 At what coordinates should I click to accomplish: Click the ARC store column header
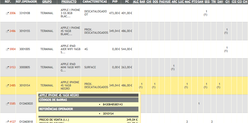(x=174, y=2)
